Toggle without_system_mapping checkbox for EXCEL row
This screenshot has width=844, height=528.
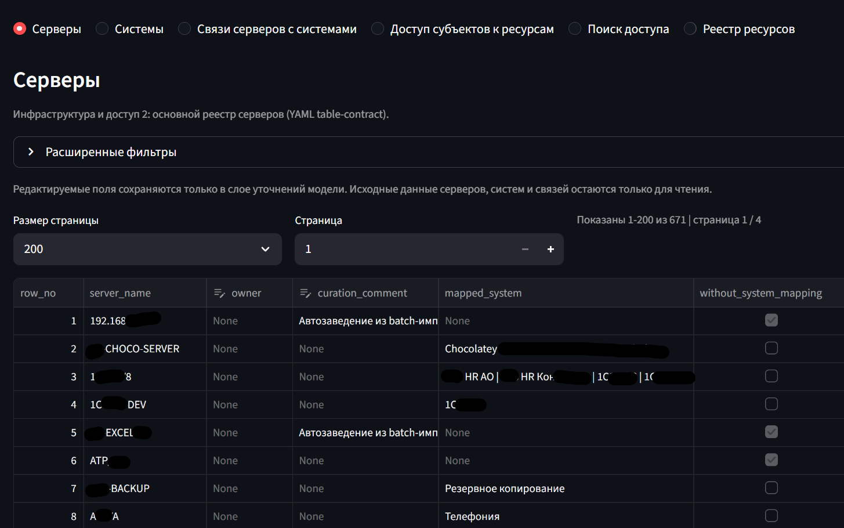[771, 432]
